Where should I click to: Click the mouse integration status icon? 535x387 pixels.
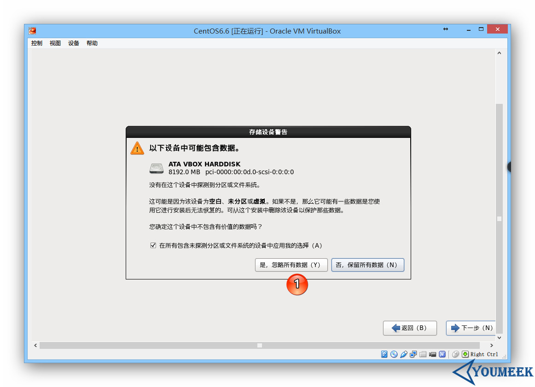(455, 354)
